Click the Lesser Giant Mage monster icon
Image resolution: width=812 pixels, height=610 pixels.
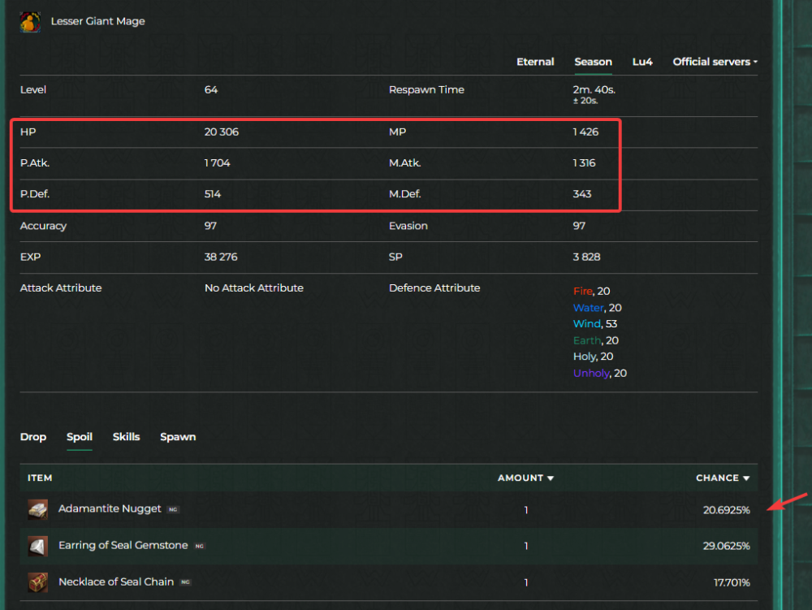30,22
